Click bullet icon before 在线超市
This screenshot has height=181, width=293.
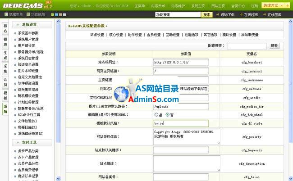click(x=241, y=14)
